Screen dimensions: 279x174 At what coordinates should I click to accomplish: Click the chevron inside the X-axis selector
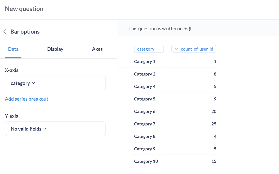pyautogui.click(x=33, y=83)
